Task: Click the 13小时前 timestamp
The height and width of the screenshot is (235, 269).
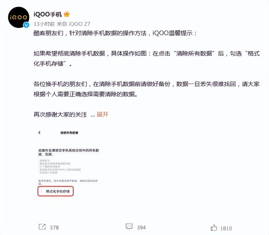Action: (44, 24)
